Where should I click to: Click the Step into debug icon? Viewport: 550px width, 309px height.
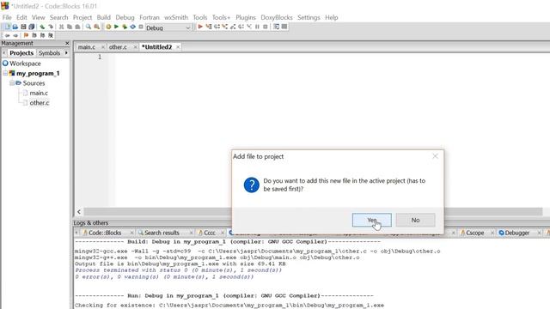[225, 27]
